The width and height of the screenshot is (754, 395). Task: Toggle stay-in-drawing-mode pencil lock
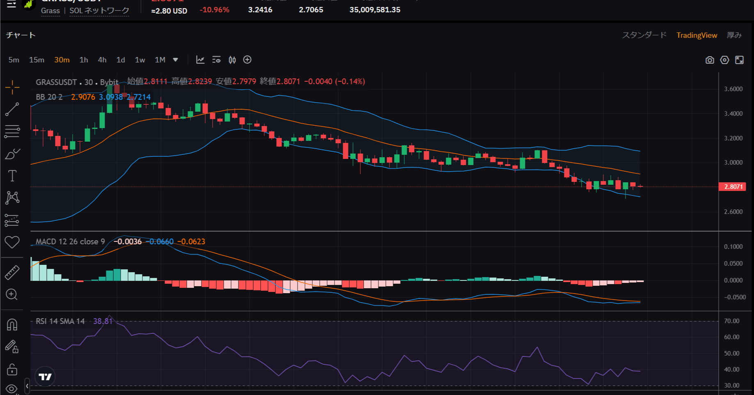(12, 347)
